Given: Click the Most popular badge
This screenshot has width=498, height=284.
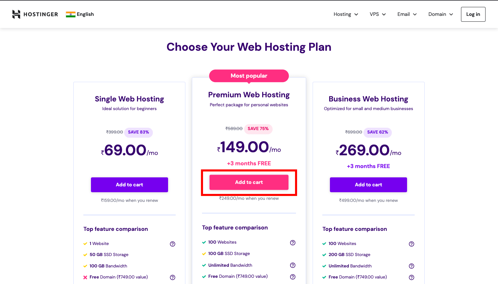Looking at the screenshot, I should point(249,76).
